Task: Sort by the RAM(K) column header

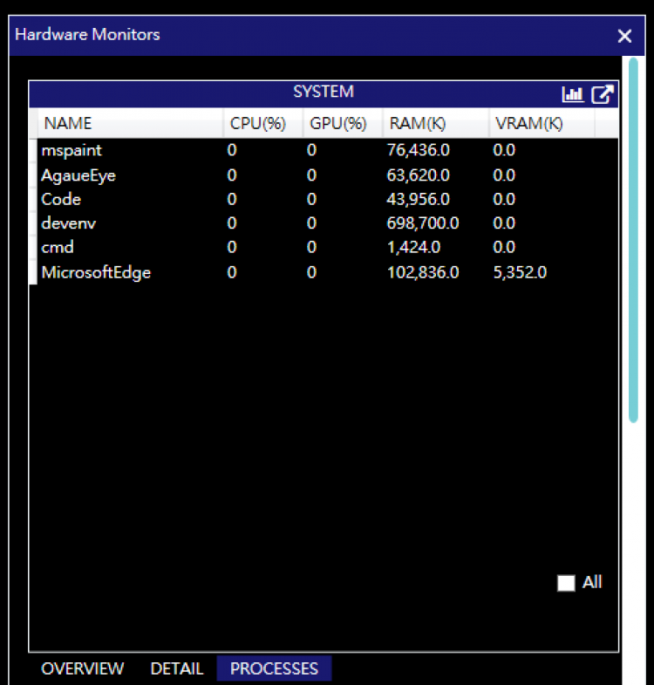Action: [x=419, y=123]
